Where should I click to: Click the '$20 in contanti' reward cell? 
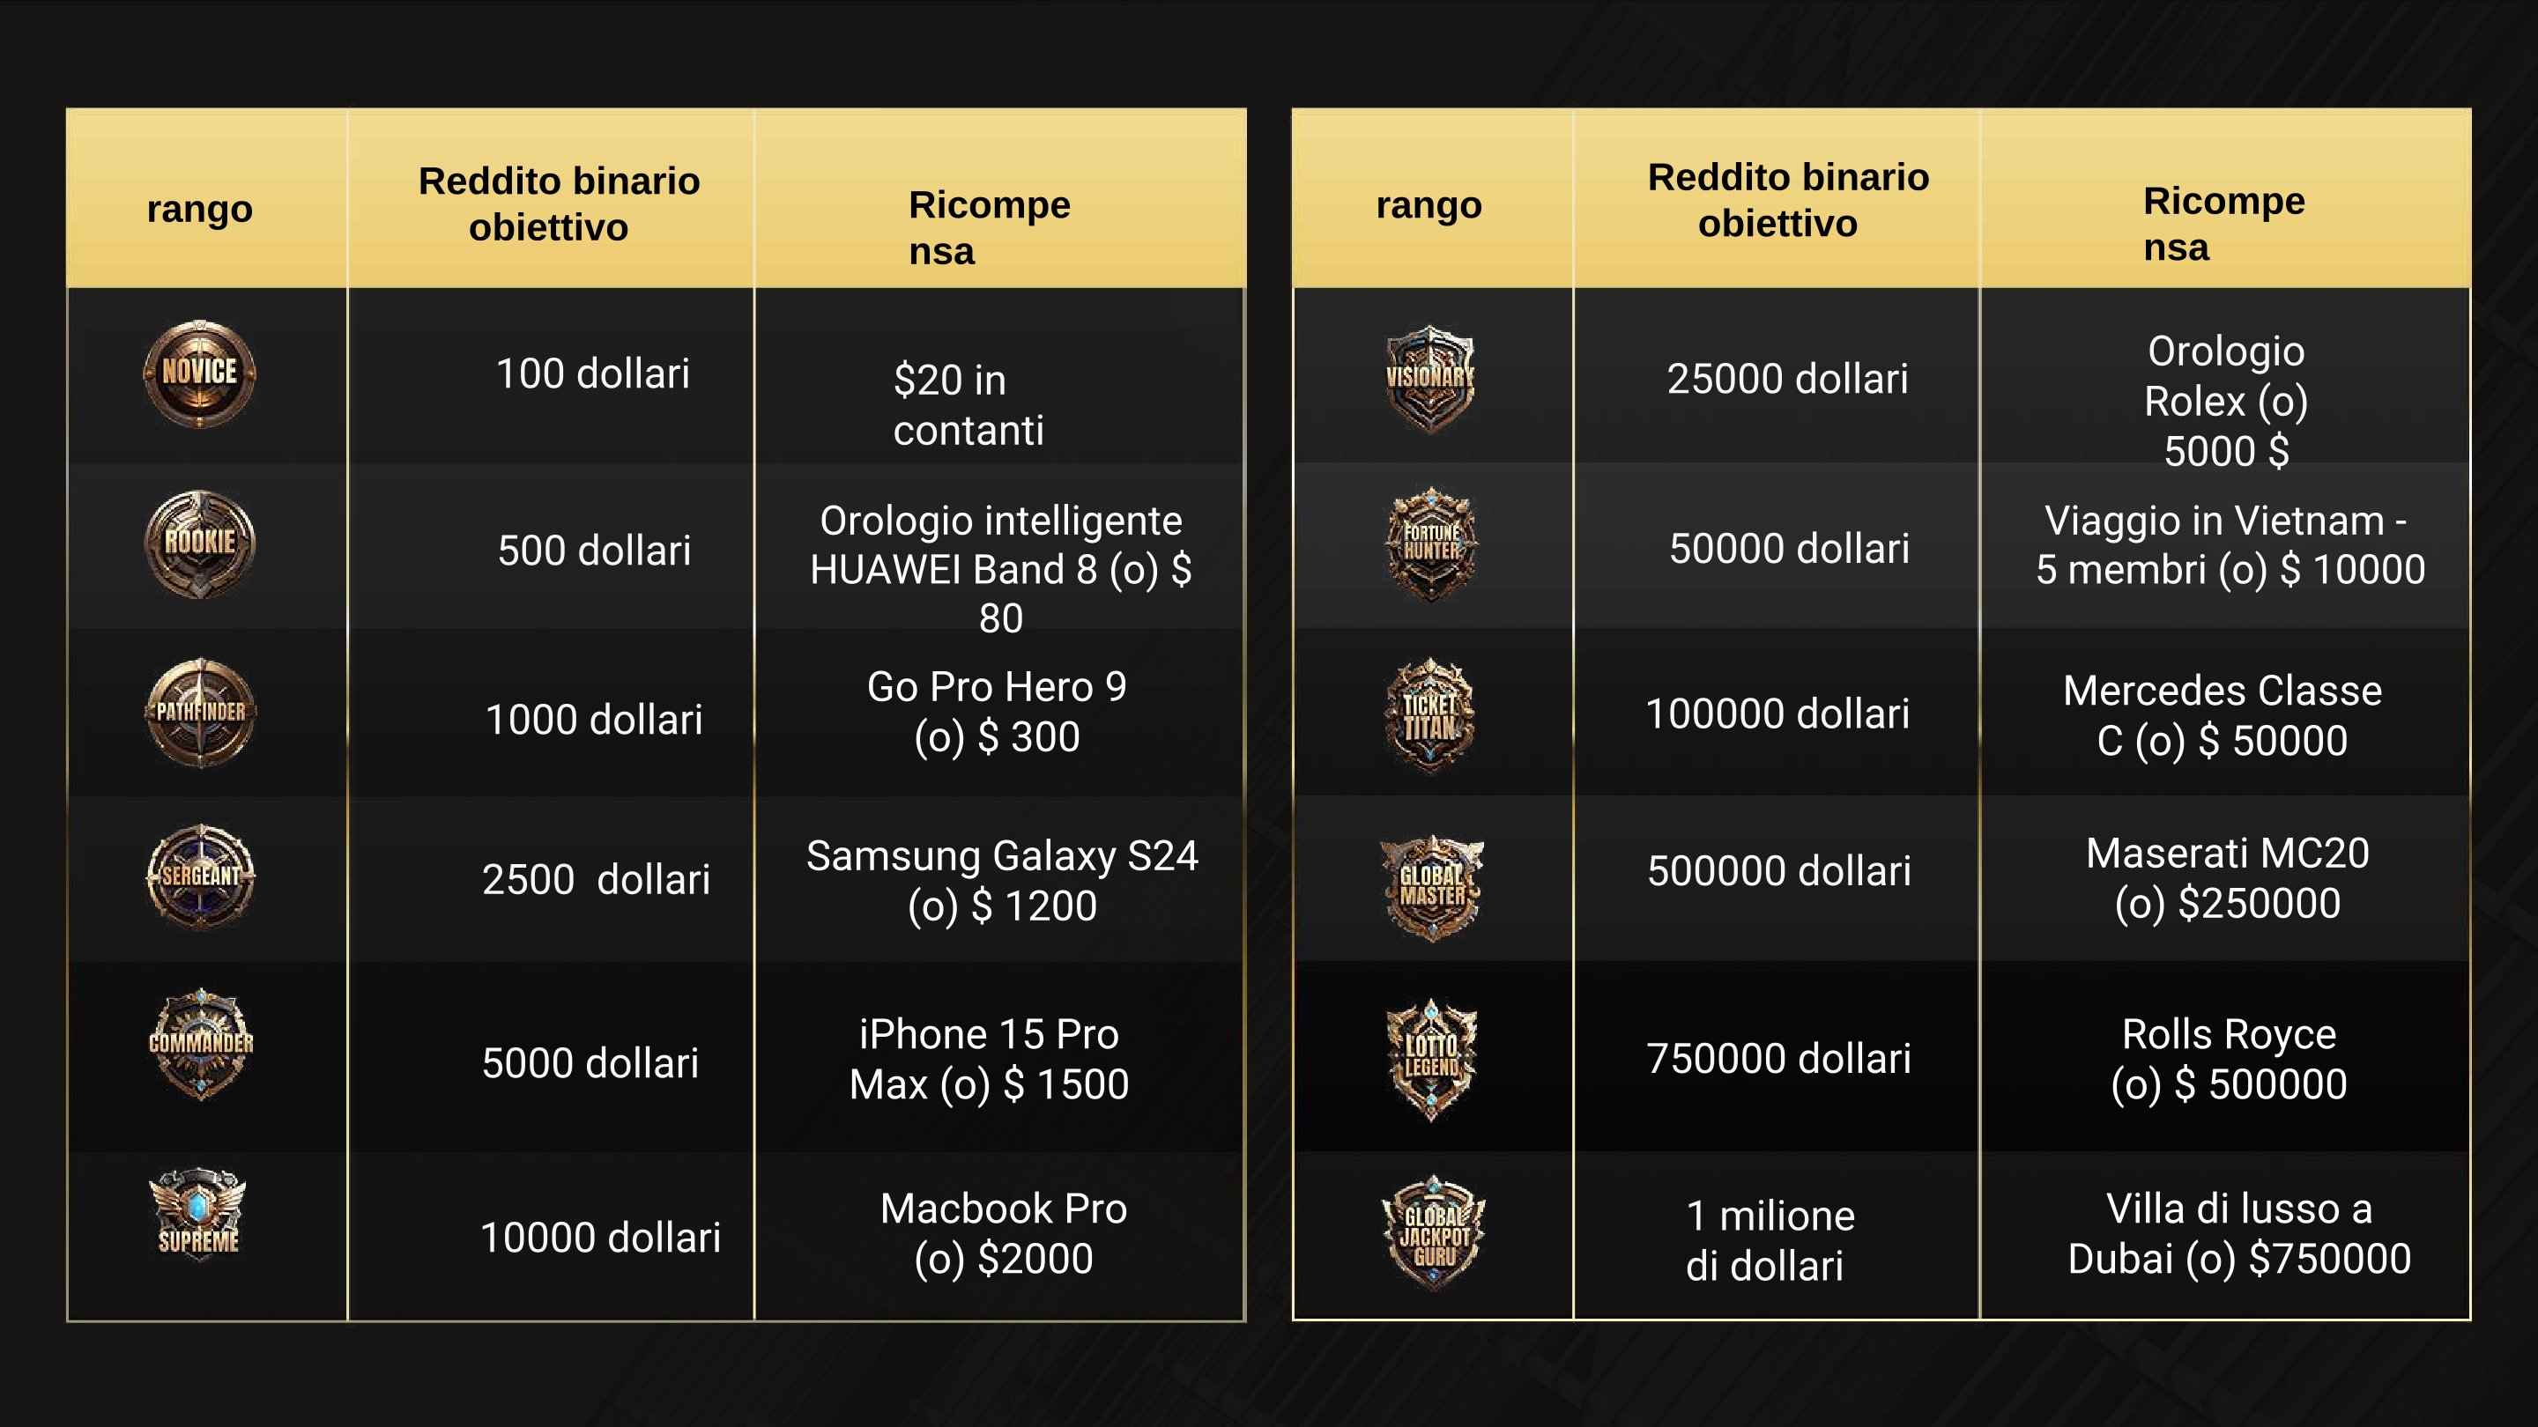(x=1000, y=376)
